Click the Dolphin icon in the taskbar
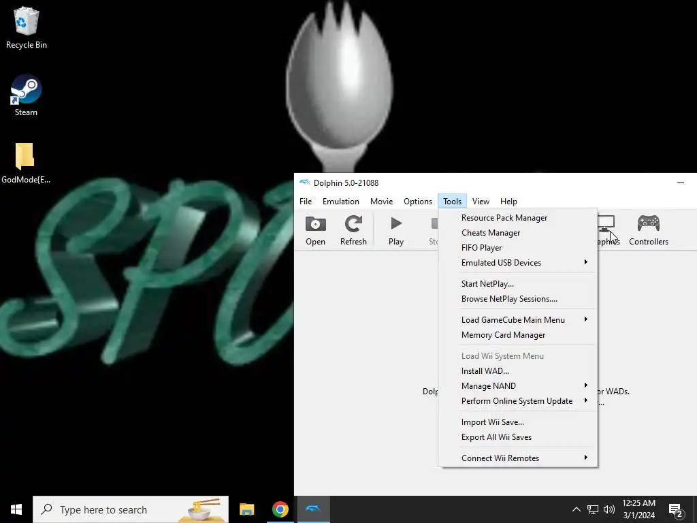Viewport: 697px width, 523px height. click(313, 509)
